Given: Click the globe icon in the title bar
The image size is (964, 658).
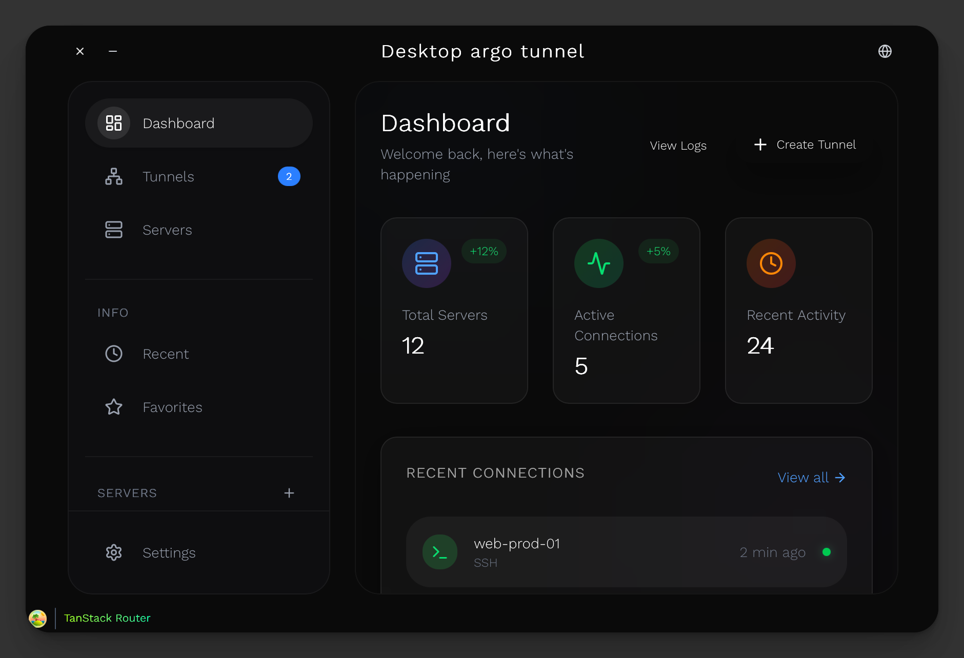Looking at the screenshot, I should point(885,51).
